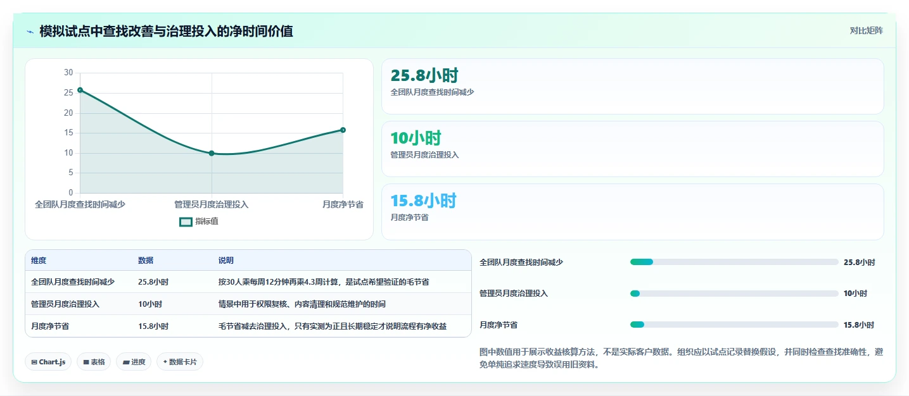Click chart x-axis label 管理员月度治理投入
The height and width of the screenshot is (396, 909).
(x=212, y=204)
